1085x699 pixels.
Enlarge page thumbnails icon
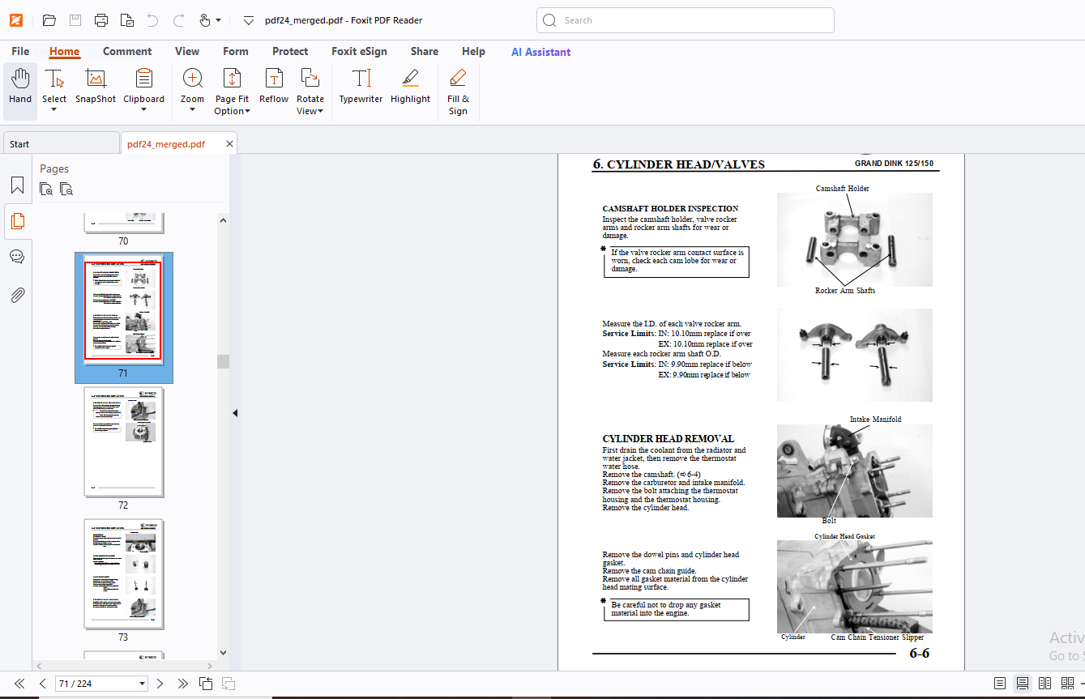click(46, 189)
